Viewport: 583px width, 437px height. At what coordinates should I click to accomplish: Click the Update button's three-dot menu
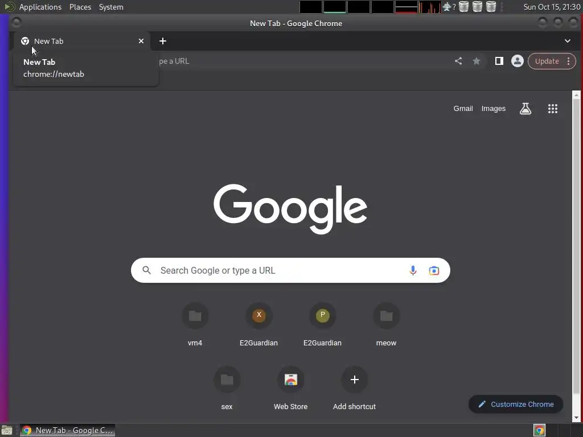coord(569,61)
